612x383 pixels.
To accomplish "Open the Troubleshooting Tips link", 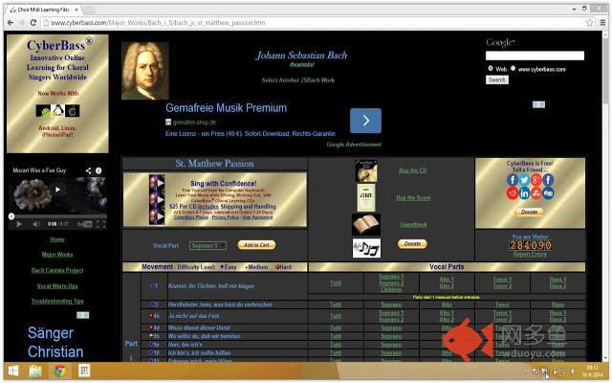I will [x=57, y=301].
